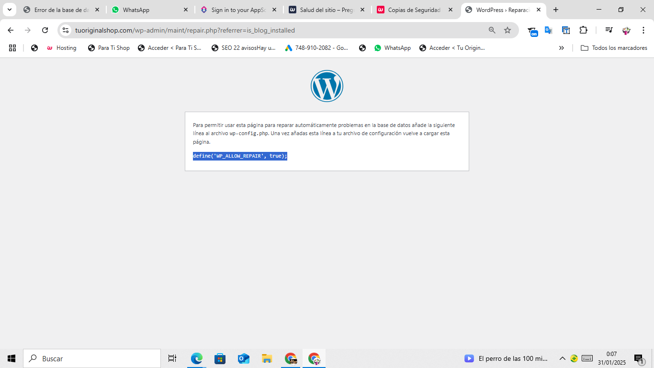Open Outlook from the taskbar
The image size is (654, 368).
click(244, 358)
